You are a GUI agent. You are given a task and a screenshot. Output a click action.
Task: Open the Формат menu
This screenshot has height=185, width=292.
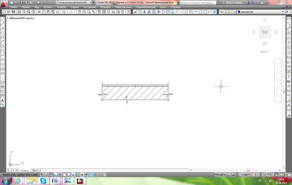61,8
